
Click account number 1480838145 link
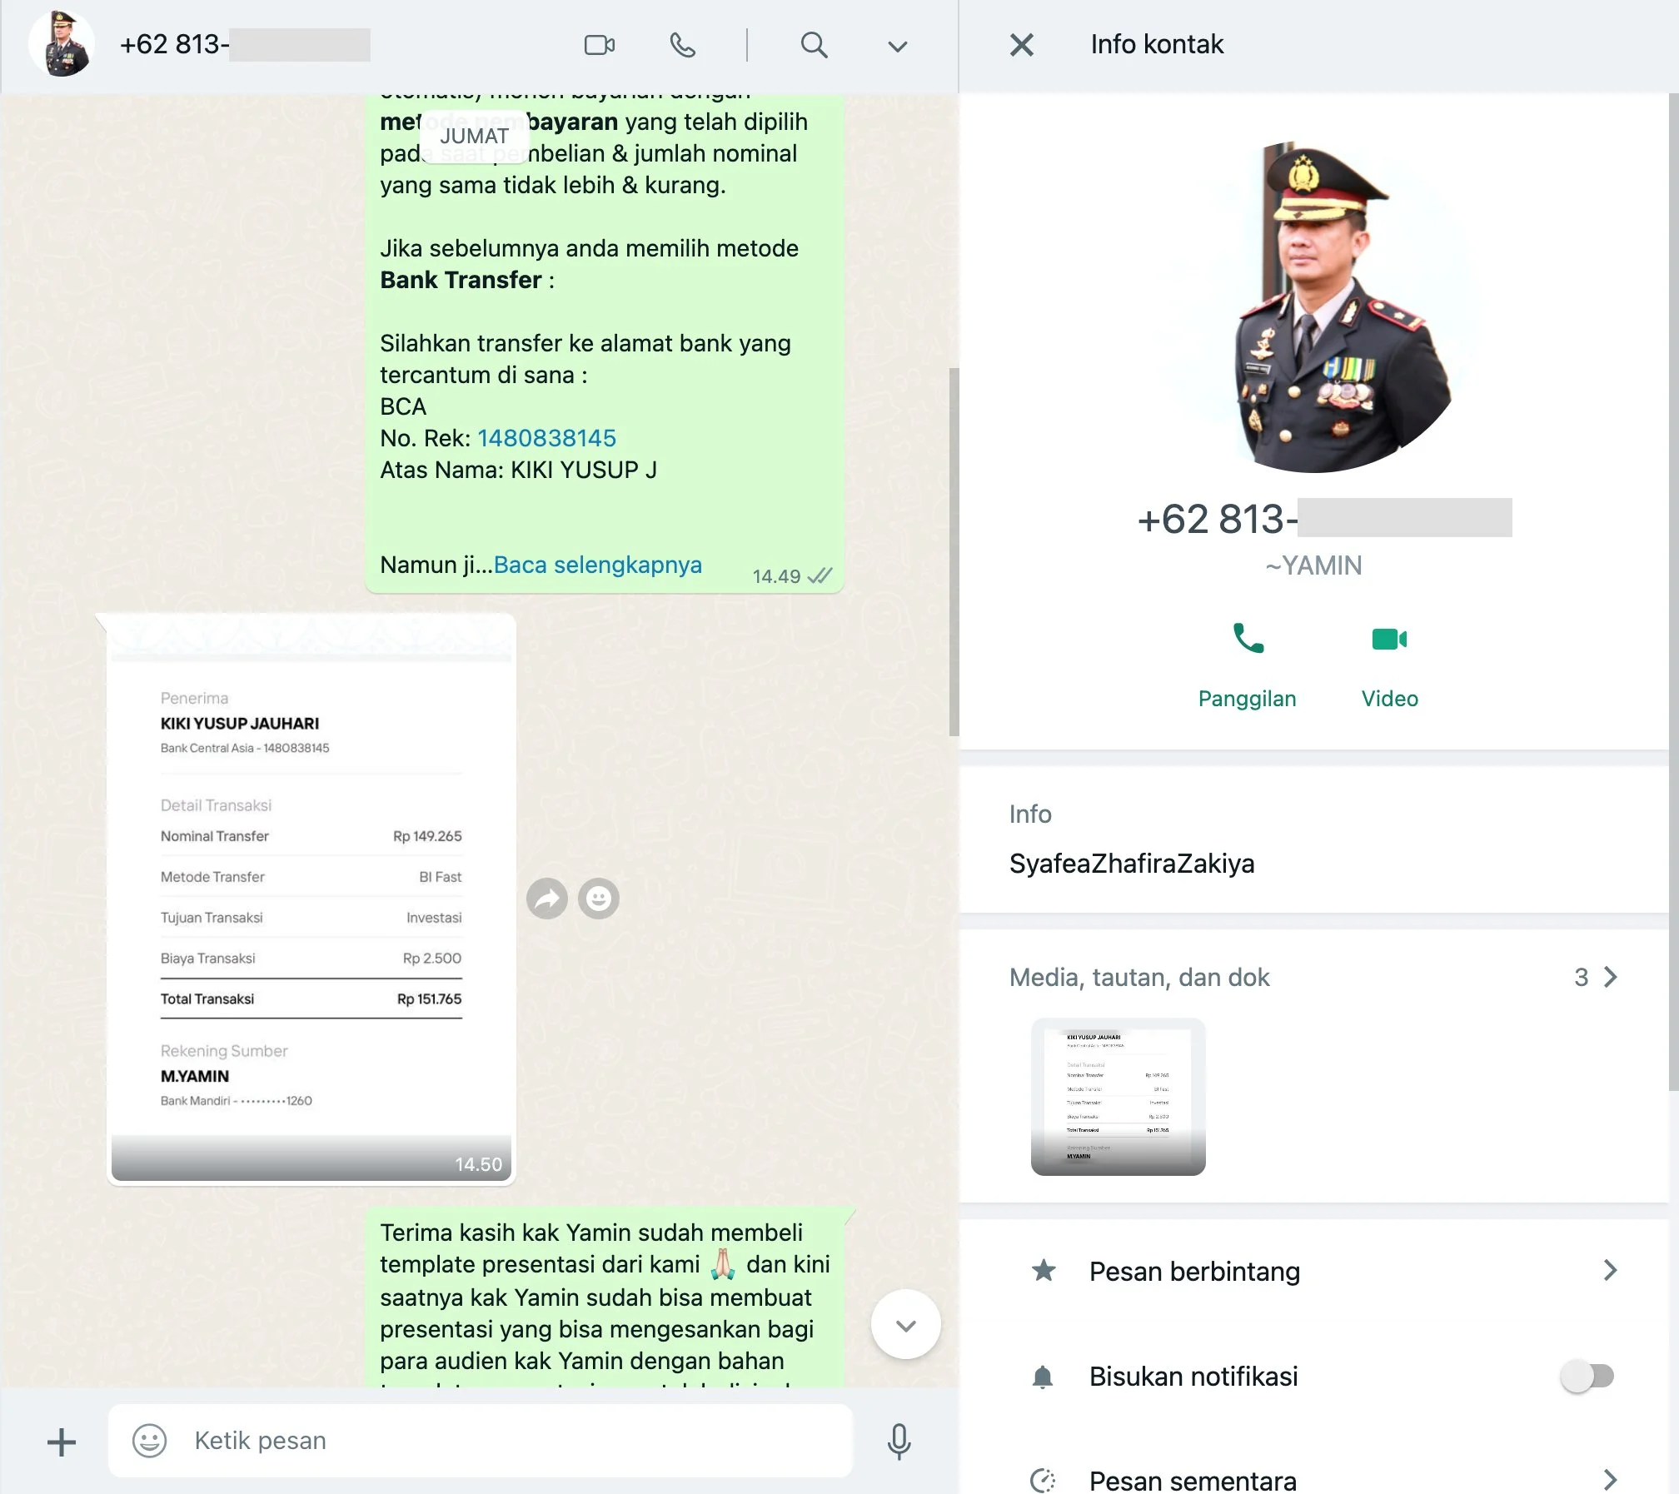[x=546, y=438]
